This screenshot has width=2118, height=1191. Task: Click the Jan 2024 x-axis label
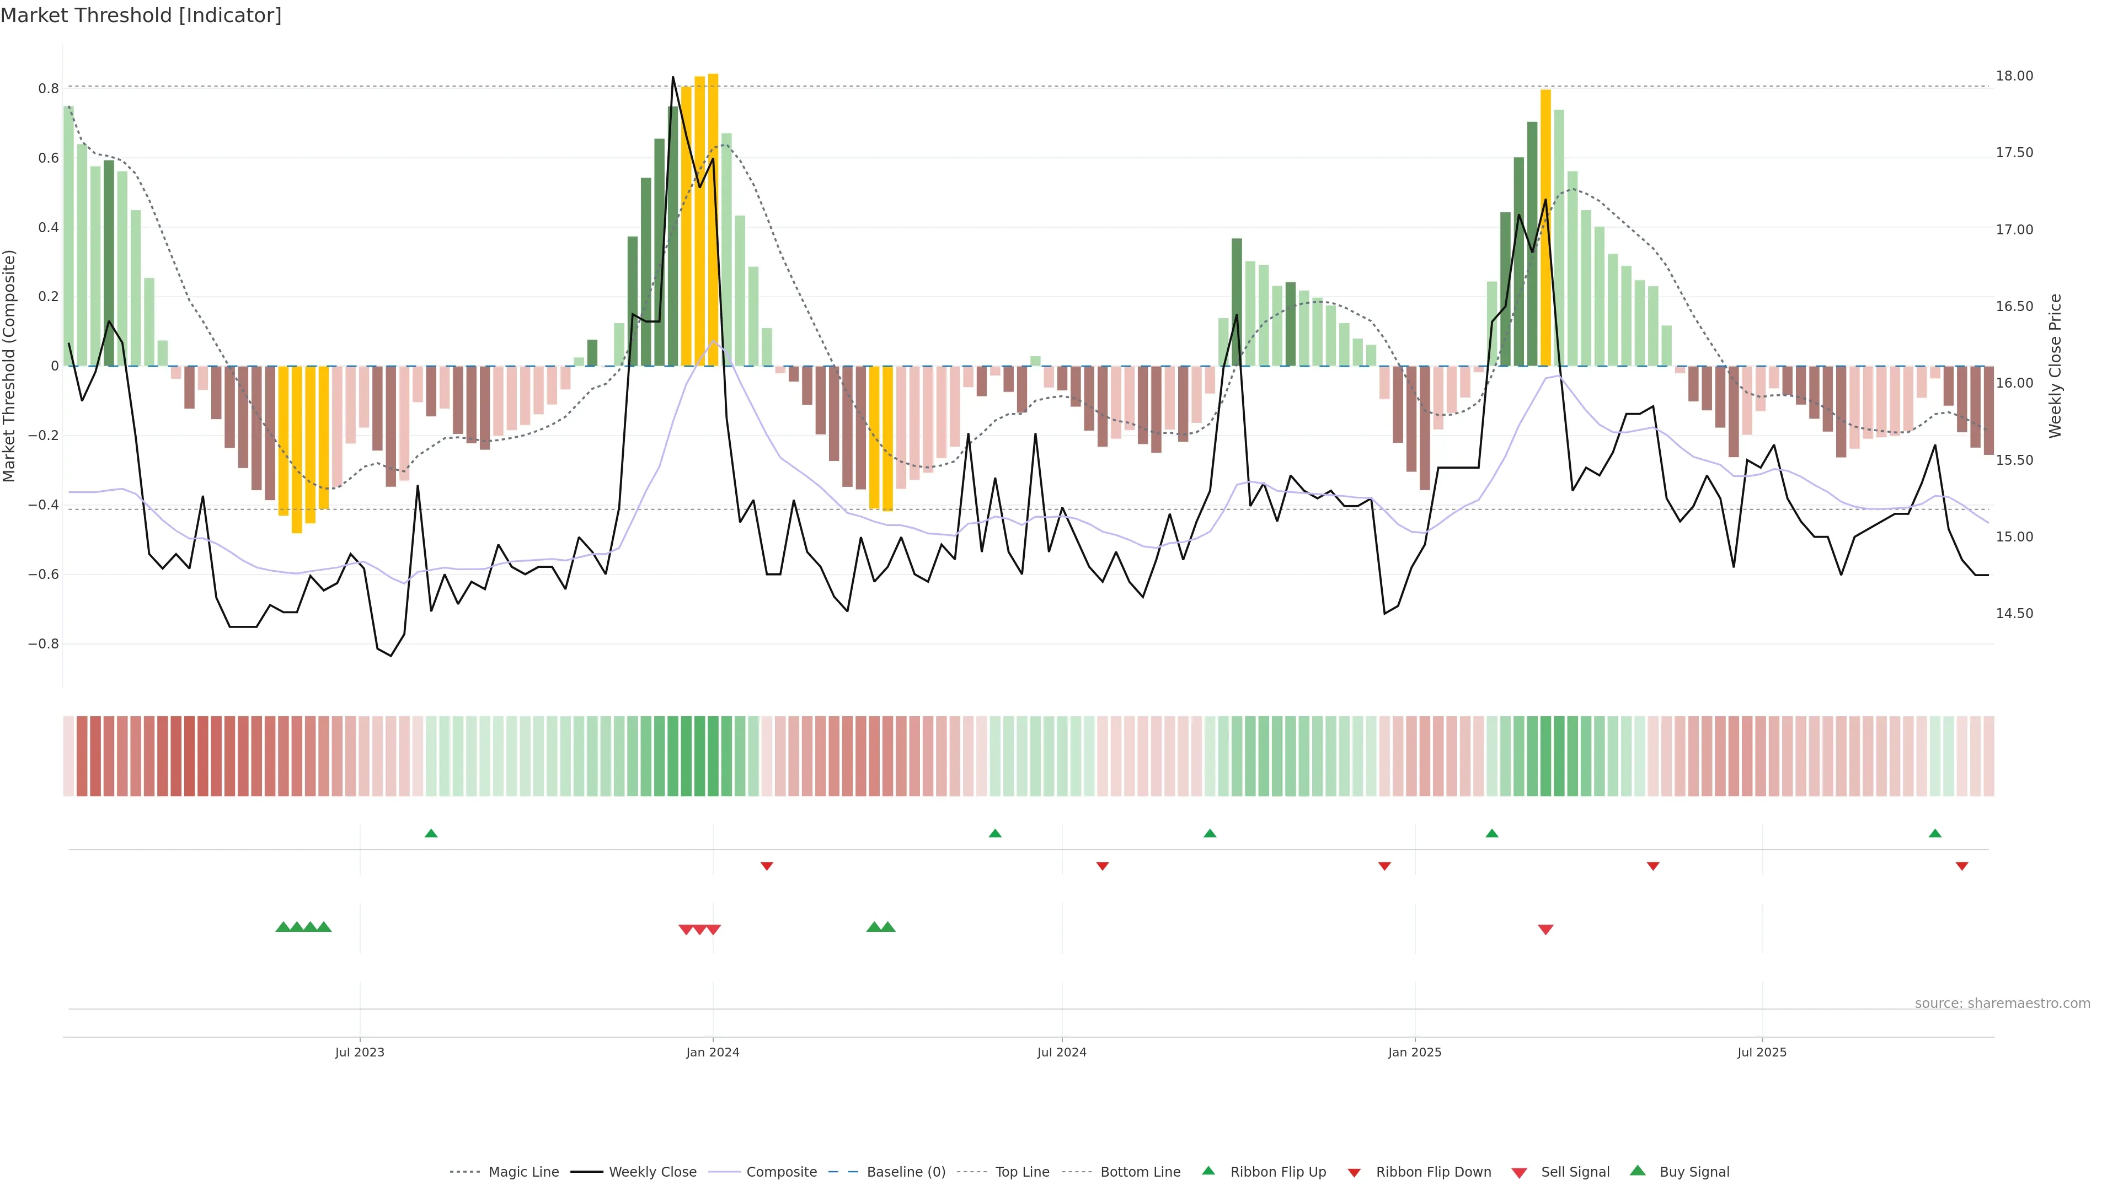click(713, 1052)
